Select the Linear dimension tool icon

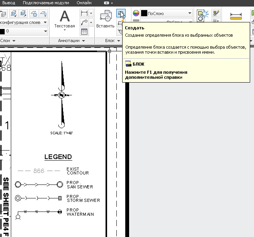(84, 13)
